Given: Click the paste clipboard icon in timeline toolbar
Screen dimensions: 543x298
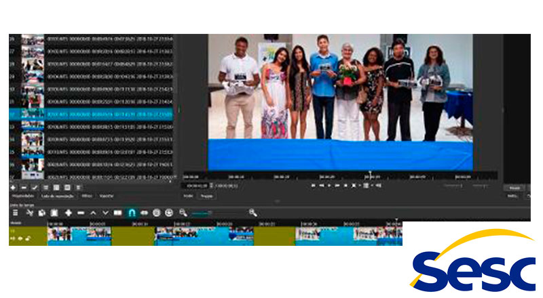Looking at the screenshot, I should pos(54,213).
